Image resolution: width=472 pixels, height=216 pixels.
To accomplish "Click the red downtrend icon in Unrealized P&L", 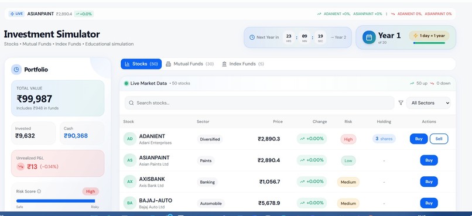I will 20,166.
